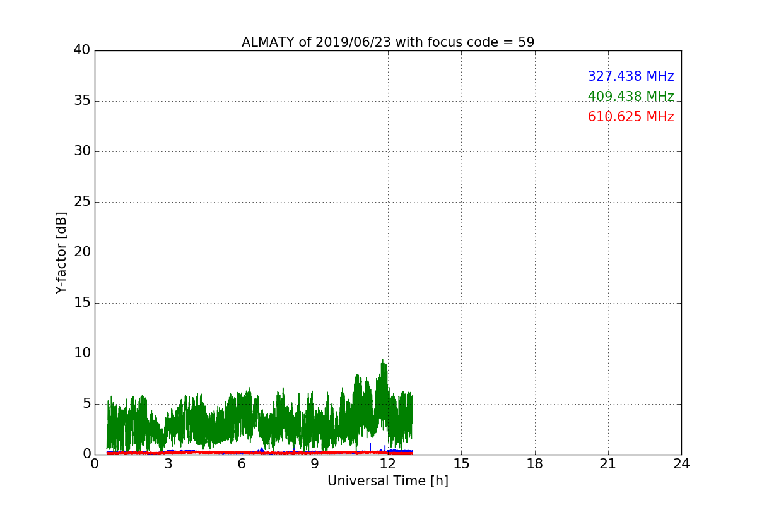
Task: Click the x-axis tick label 6
Action: (x=242, y=464)
